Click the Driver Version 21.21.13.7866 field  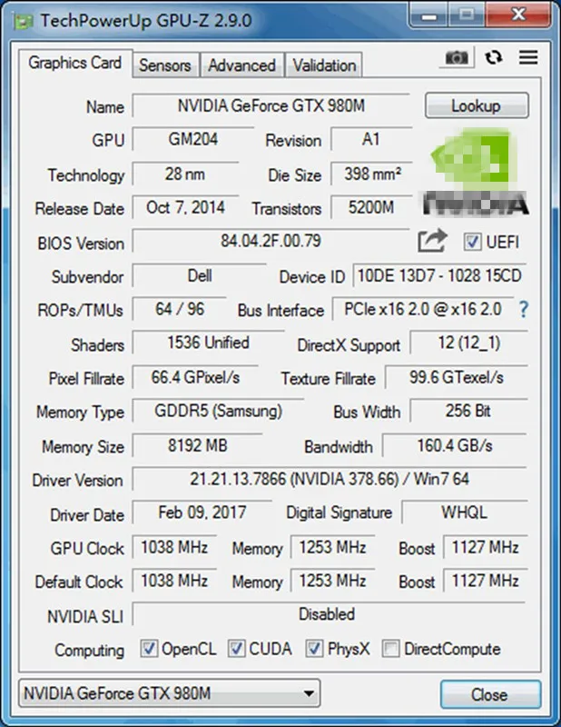point(330,479)
